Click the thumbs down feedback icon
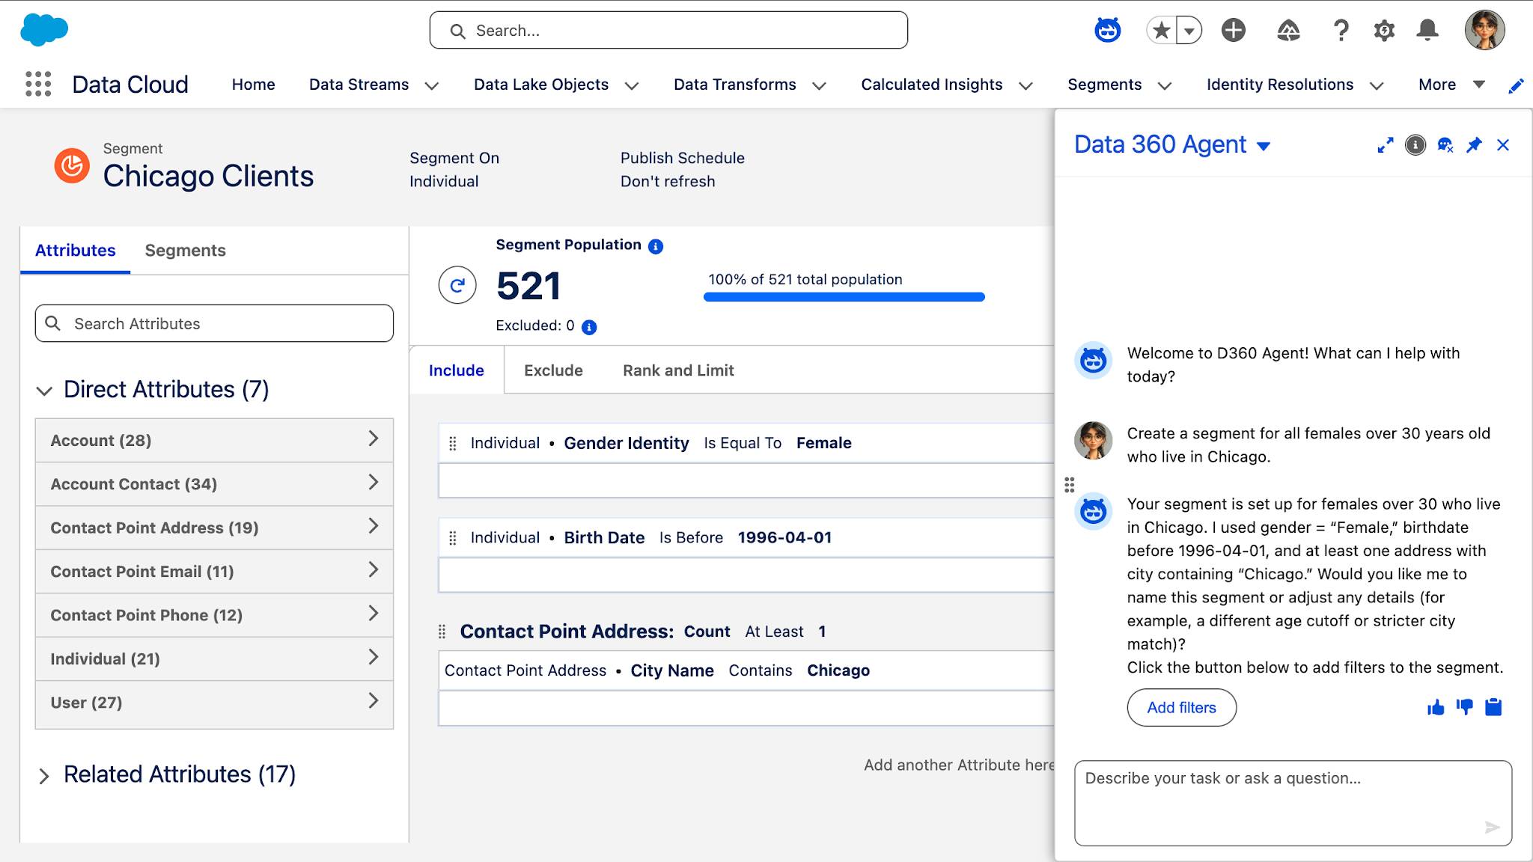Viewport: 1533px width, 862px height. pyautogui.click(x=1464, y=707)
